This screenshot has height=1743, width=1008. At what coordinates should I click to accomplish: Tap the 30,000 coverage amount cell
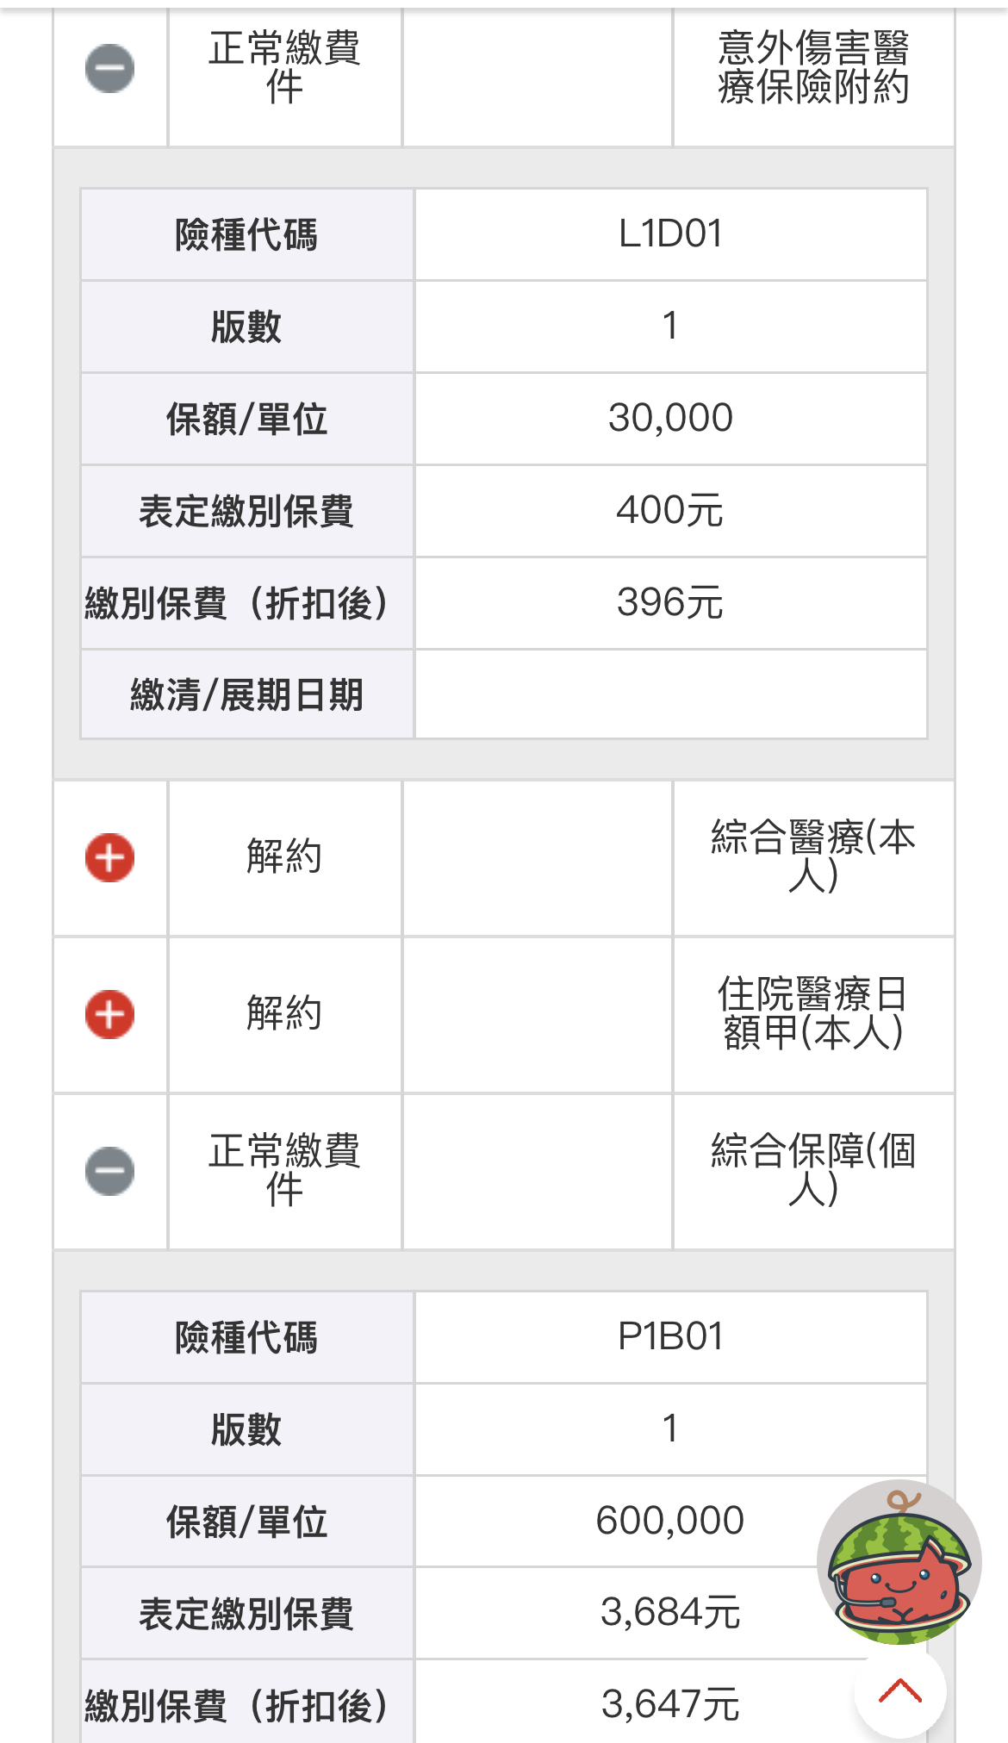pos(670,419)
